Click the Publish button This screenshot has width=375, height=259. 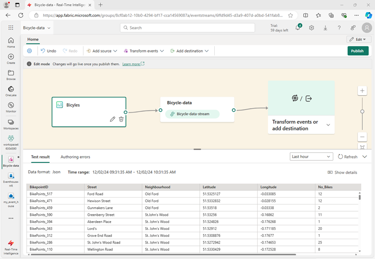pyautogui.click(x=358, y=51)
